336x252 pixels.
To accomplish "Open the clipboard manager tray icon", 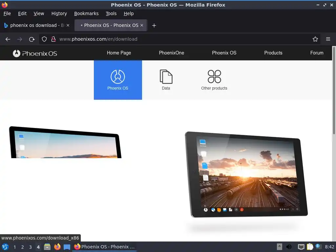I will click(310, 247).
